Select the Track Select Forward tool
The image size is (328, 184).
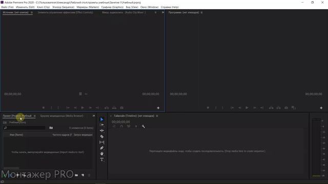click(102, 125)
